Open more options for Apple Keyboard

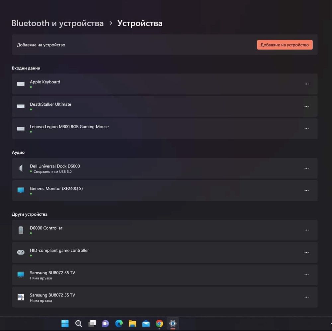point(306,84)
